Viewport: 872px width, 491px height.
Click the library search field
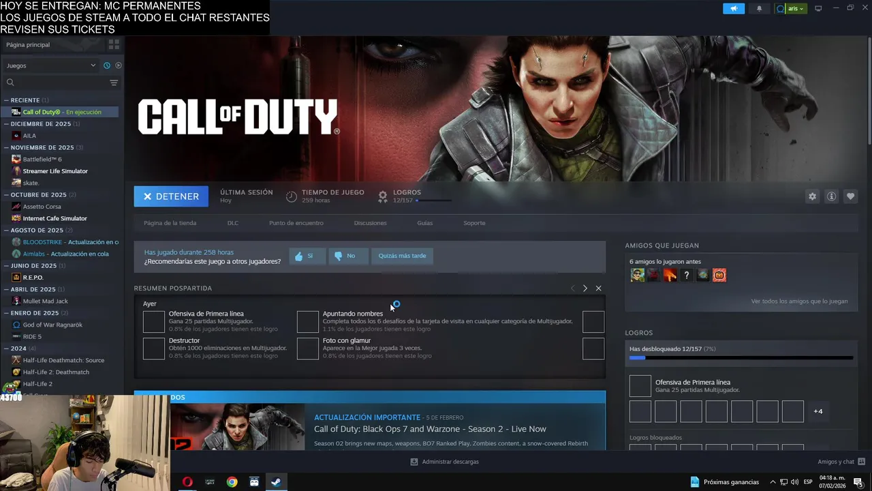click(x=54, y=83)
